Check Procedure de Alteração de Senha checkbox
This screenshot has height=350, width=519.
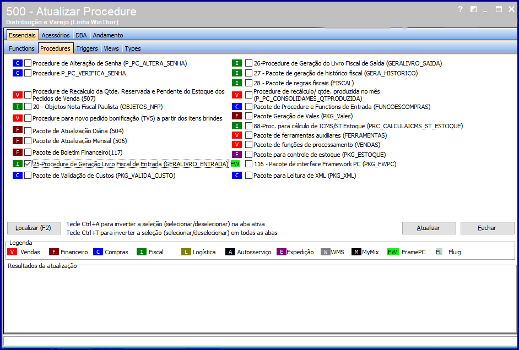point(28,63)
